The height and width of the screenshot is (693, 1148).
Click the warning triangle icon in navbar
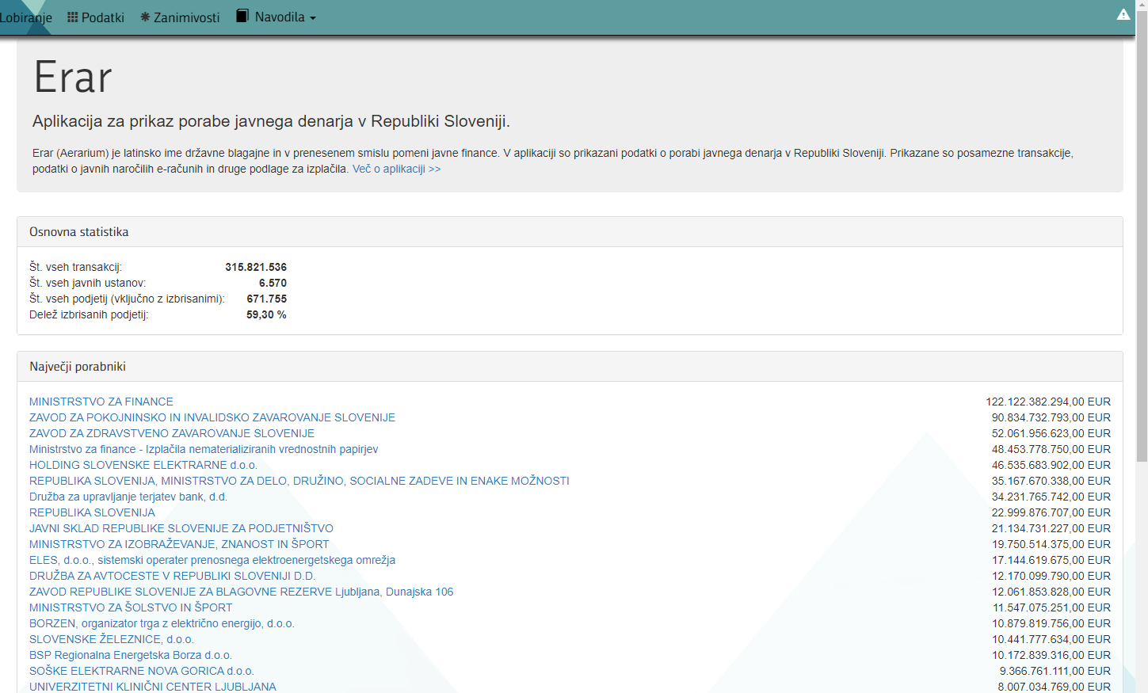pos(1123,15)
